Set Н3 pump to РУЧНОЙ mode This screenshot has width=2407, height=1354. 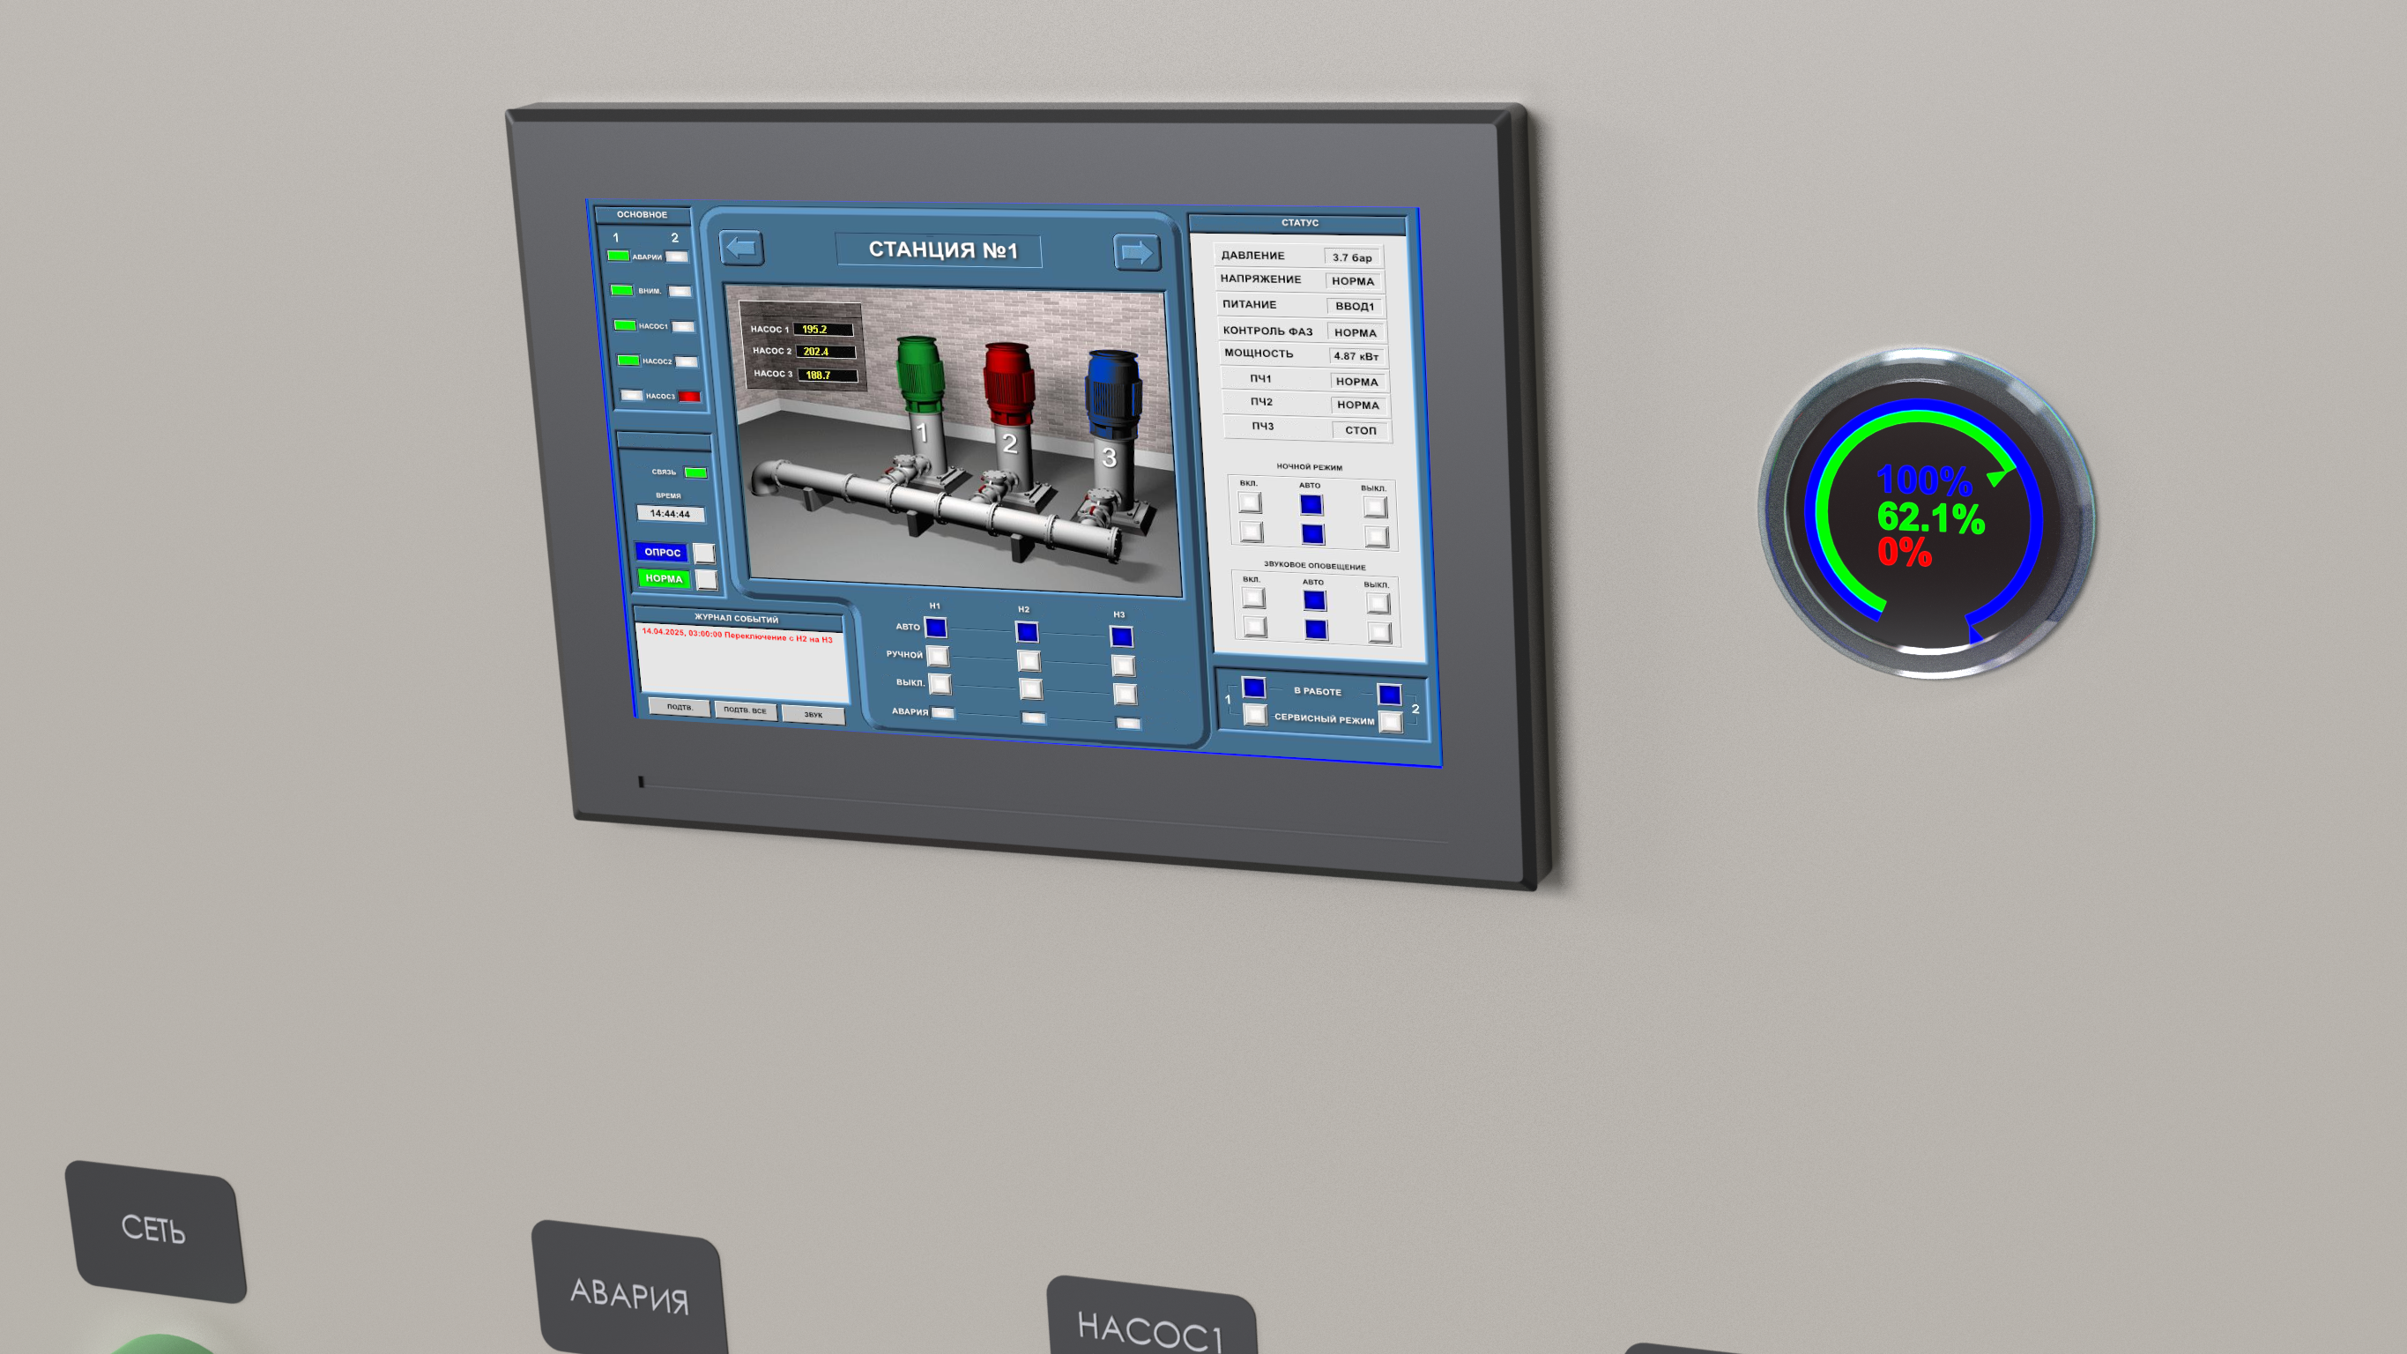coord(1123,666)
